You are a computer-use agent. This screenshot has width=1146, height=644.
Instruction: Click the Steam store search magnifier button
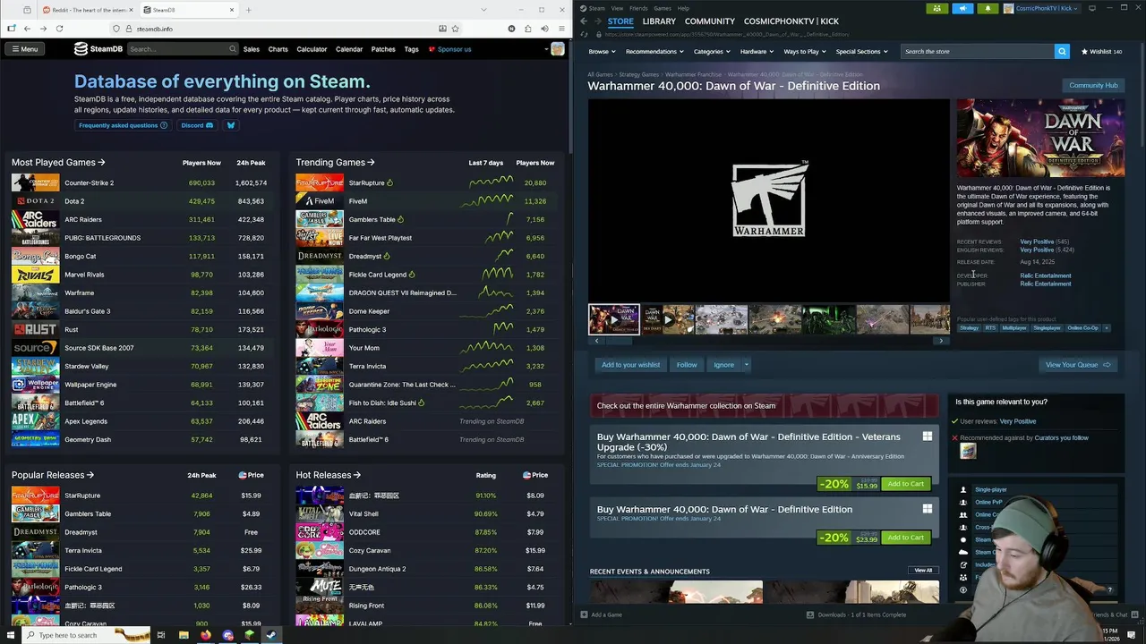click(1062, 51)
